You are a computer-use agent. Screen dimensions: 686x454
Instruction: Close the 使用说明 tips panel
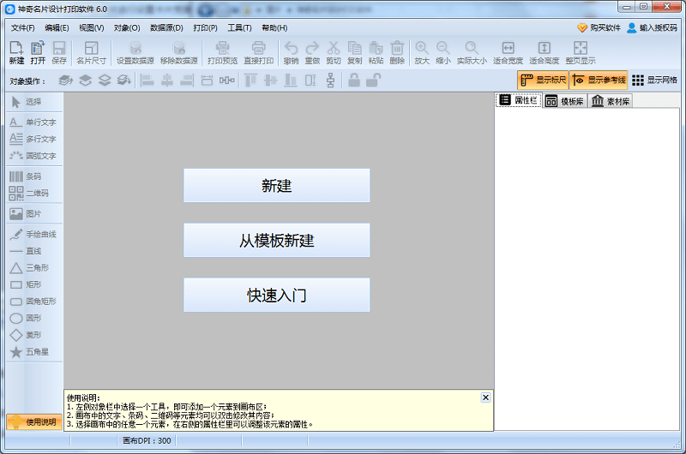point(485,397)
